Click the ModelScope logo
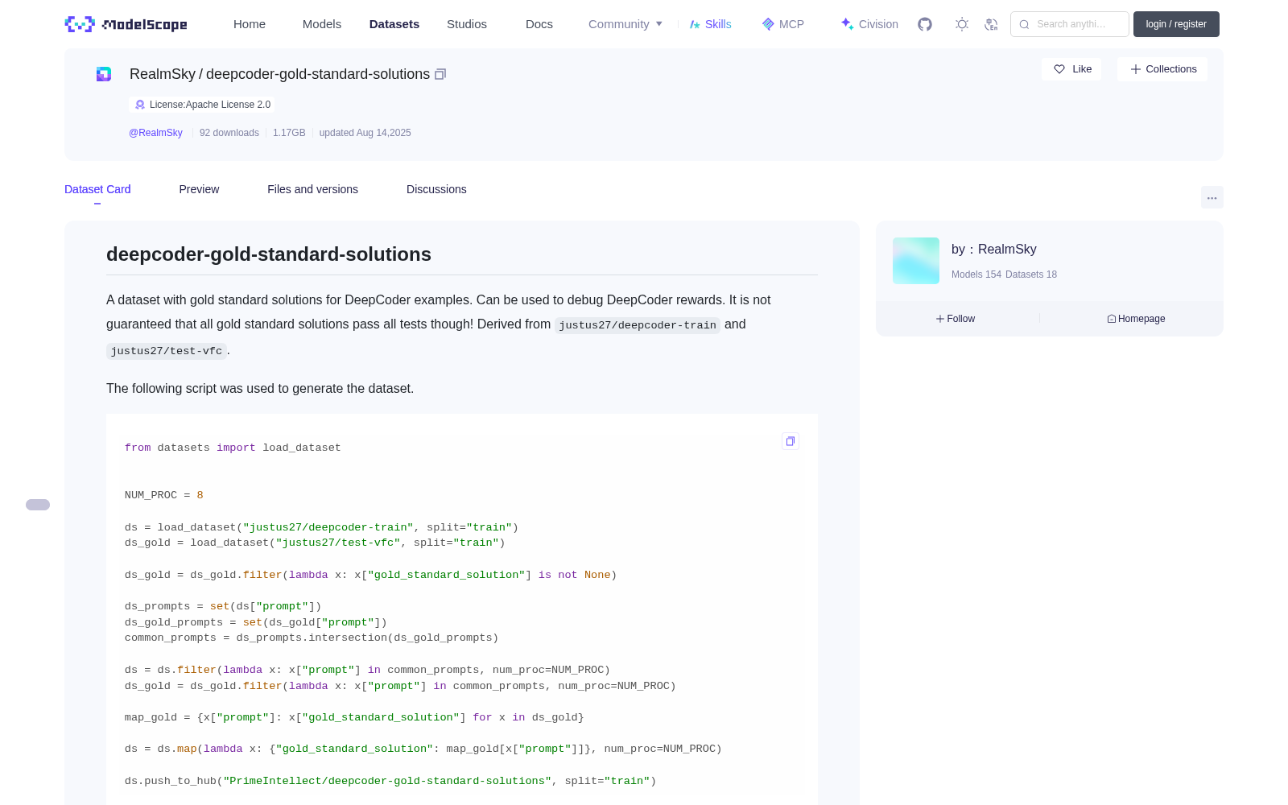The image size is (1288, 805). [x=126, y=24]
